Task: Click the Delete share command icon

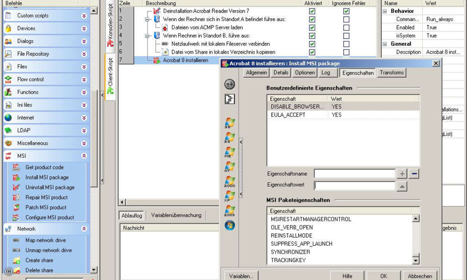Action: (16, 271)
